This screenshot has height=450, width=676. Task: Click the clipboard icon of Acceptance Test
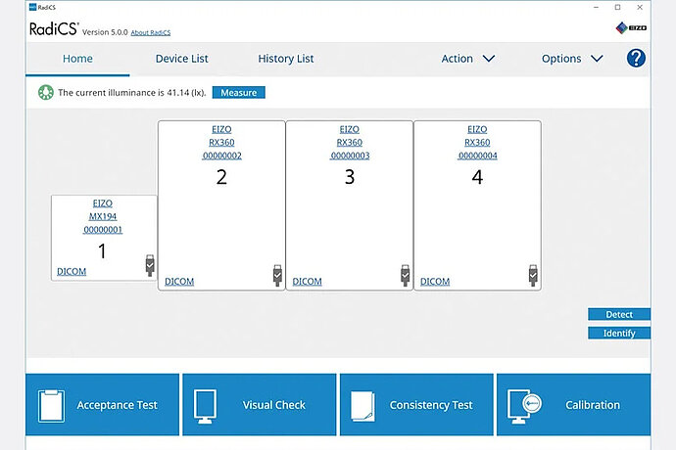click(51, 406)
